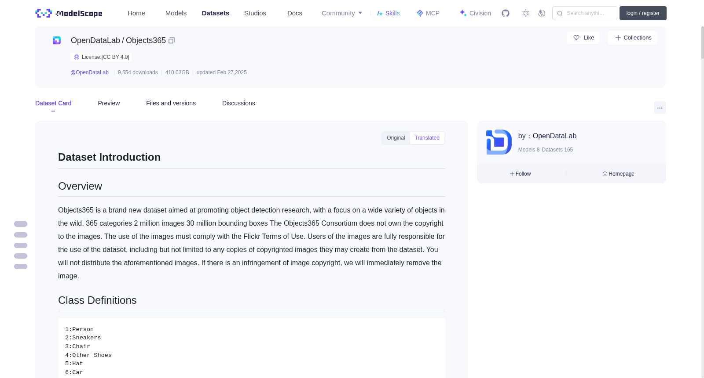Click the OpenDataLab / Objects365 title
704x378 pixels.
pyautogui.click(x=118, y=40)
